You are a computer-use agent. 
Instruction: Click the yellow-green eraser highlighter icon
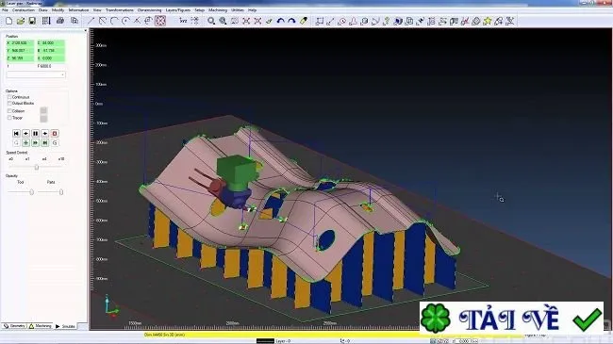click(304, 21)
